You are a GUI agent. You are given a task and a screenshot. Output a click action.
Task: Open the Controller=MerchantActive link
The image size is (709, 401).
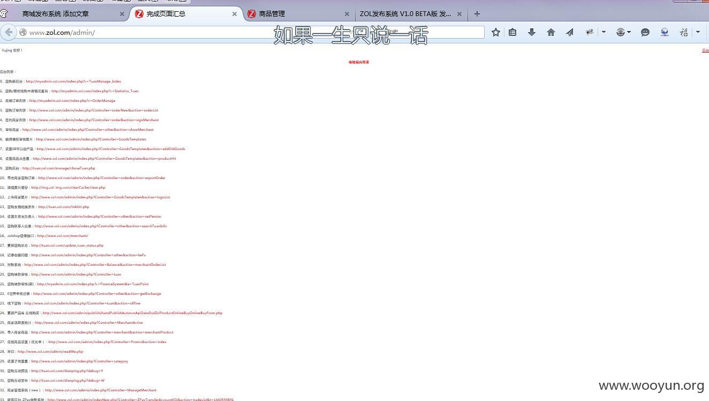89,323
